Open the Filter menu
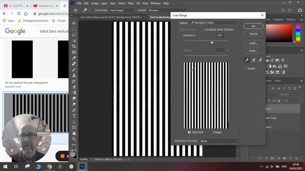This screenshot has height=171, width=305. 131,3
